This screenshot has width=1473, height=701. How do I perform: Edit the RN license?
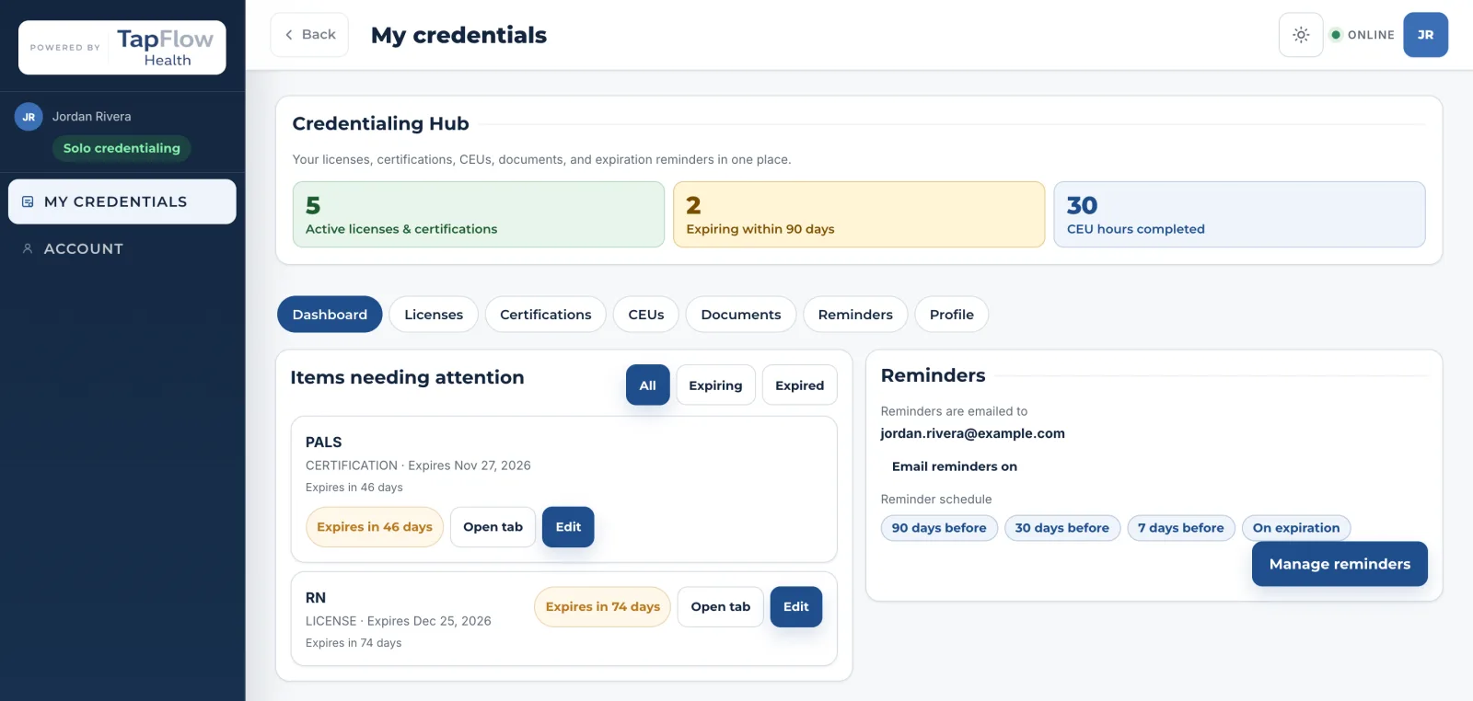click(x=796, y=607)
